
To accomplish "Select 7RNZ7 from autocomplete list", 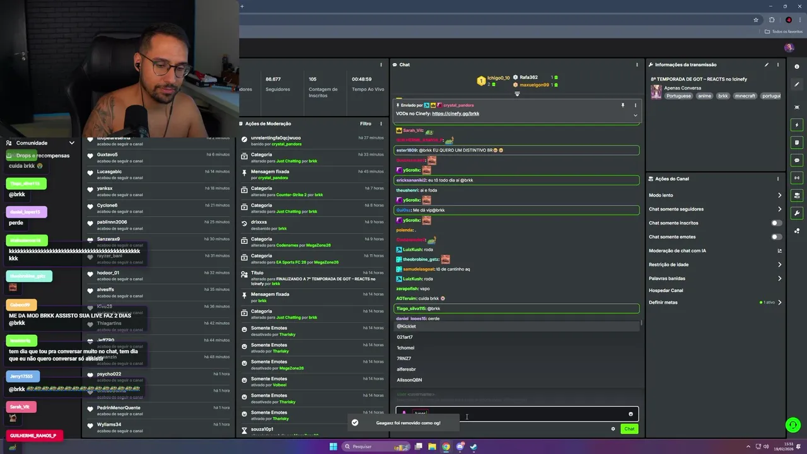I will [x=517, y=359].
